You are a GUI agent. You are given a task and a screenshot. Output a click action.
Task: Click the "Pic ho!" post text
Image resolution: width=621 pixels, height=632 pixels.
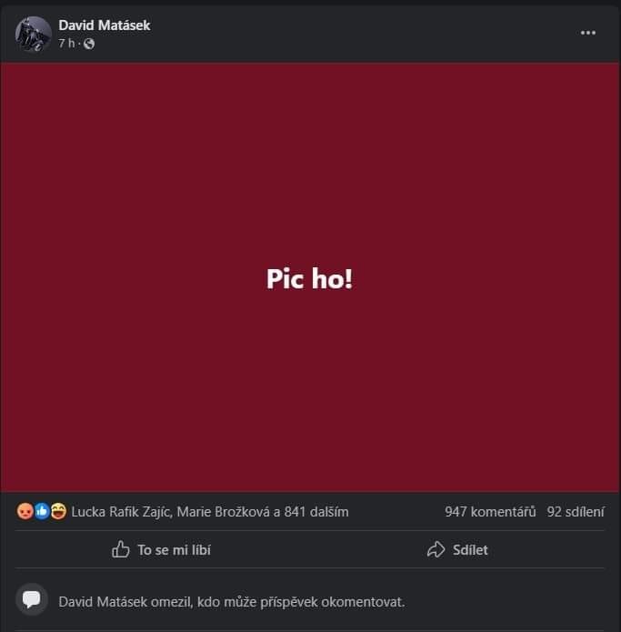(x=309, y=279)
